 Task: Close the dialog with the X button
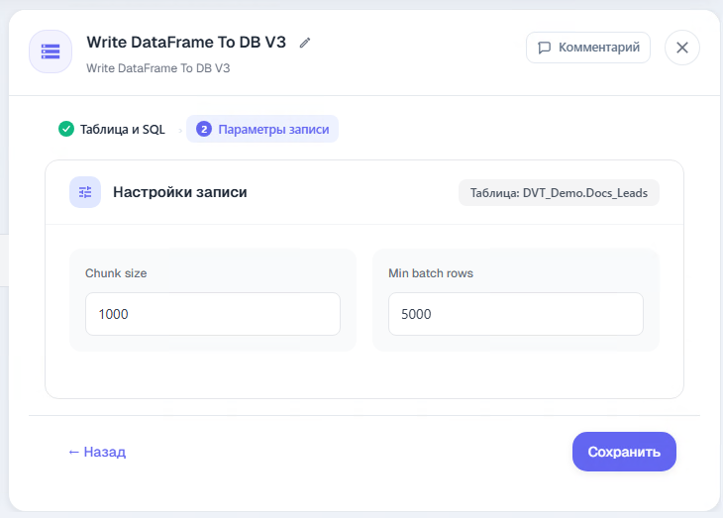682,48
